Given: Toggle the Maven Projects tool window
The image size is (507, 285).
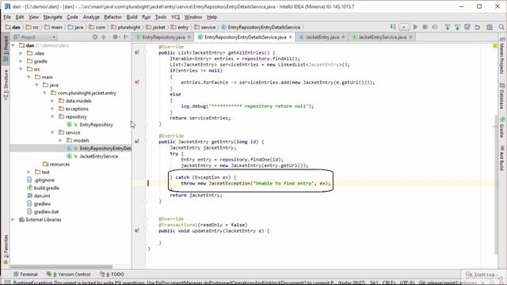Looking at the screenshot, I should point(501,55).
